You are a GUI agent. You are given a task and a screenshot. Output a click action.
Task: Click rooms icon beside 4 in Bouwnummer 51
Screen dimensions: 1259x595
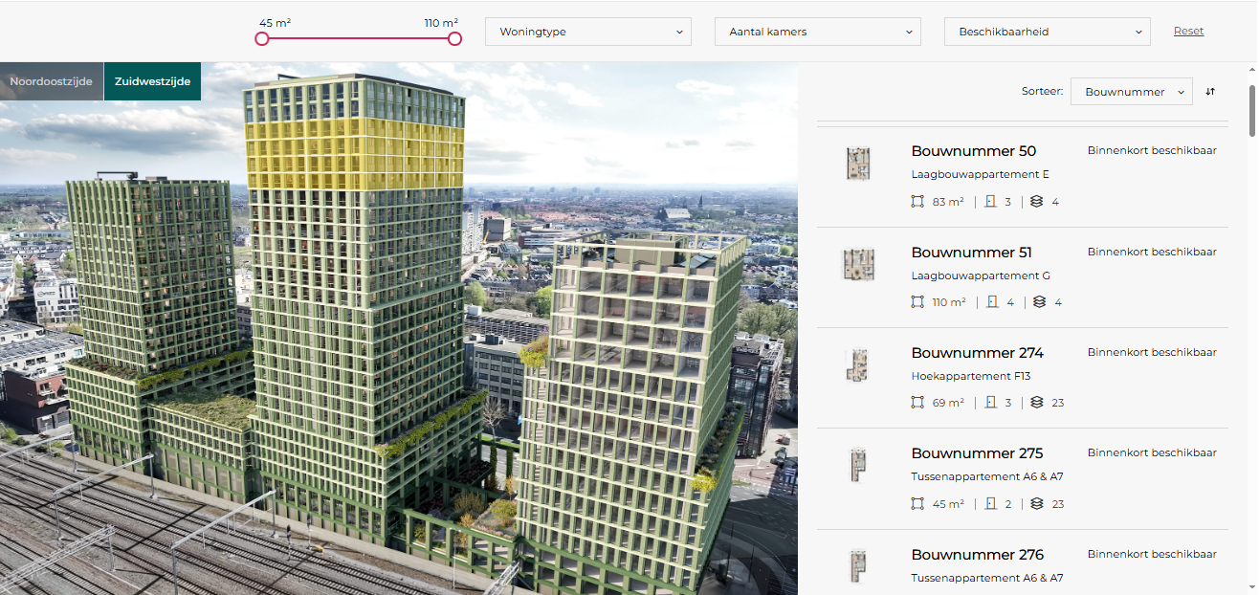pos(993,302)
